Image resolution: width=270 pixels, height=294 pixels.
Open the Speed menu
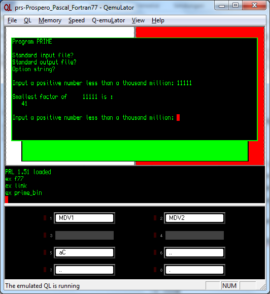pos(77,20)
